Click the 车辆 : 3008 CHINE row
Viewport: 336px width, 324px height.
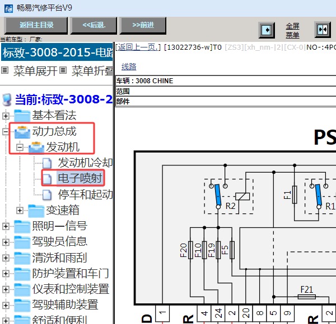pyautogui.click(x=226, y=81)
